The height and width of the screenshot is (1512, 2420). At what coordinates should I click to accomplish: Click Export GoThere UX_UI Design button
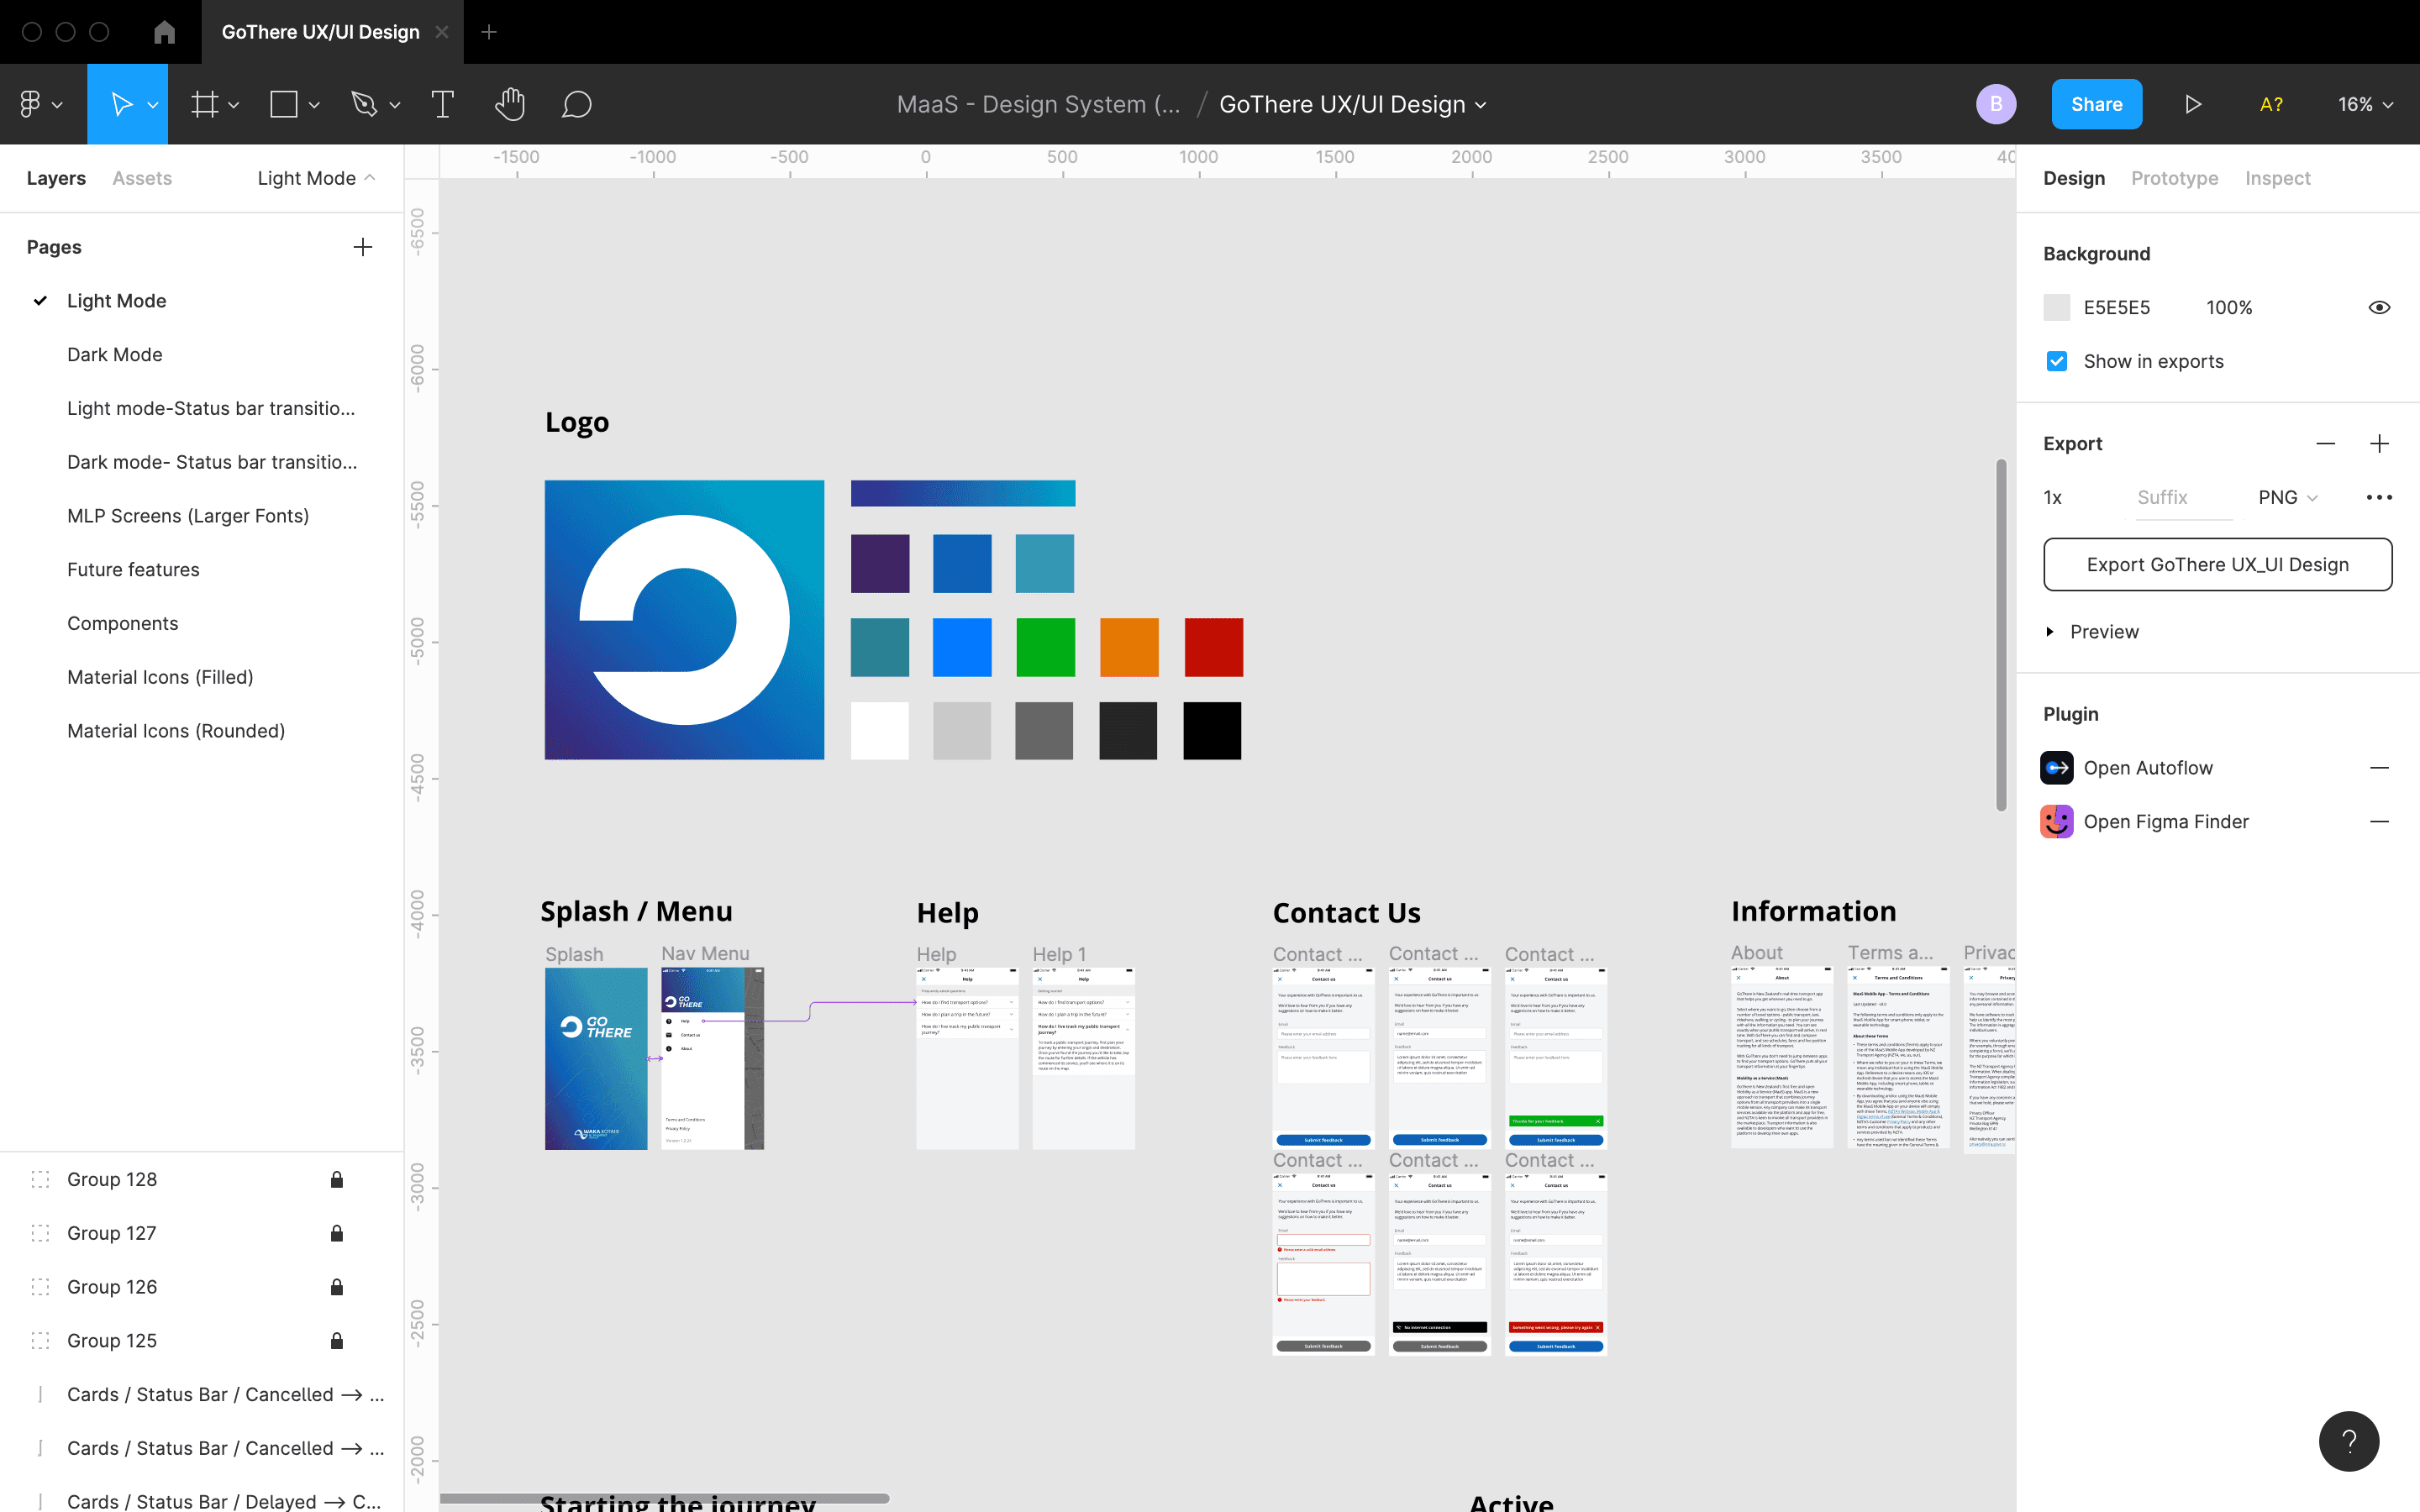click(2217, 565)
